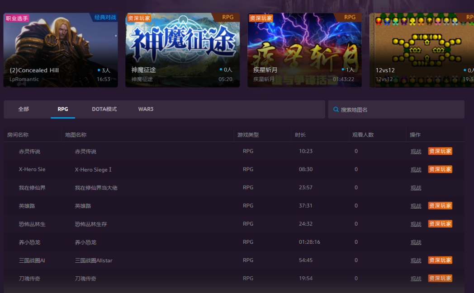Click the 操作 column header
The image size is (474, 293).
[415, 135]
